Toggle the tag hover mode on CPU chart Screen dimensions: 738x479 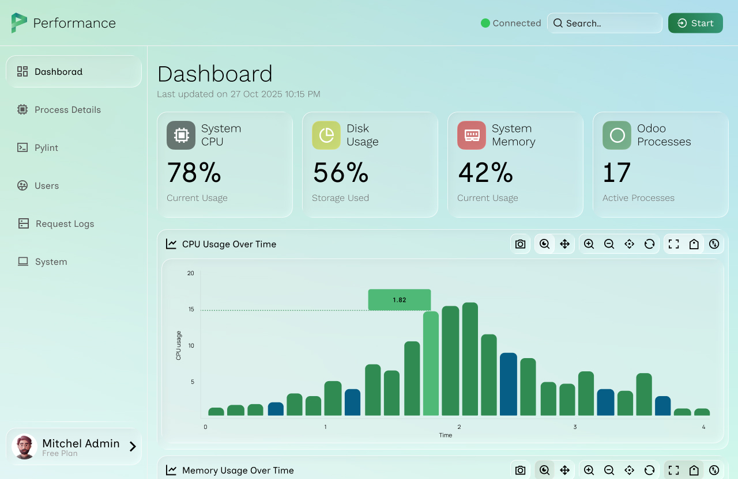pos(694,244)
